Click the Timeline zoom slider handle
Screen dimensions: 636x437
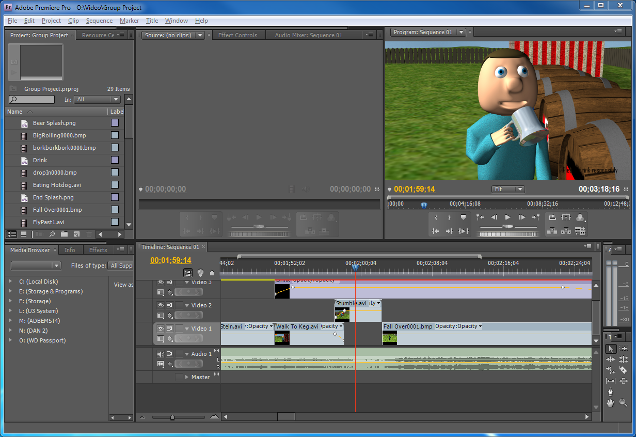[x=172, y=417]
